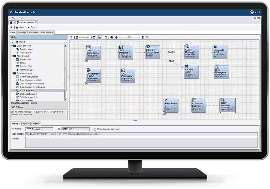This screenshot has height=189, width=270.
Task: Collapse the Flow Control folder
Action: click(12, 56)
